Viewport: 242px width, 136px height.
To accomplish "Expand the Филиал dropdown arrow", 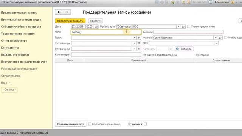I will point(216,38).
